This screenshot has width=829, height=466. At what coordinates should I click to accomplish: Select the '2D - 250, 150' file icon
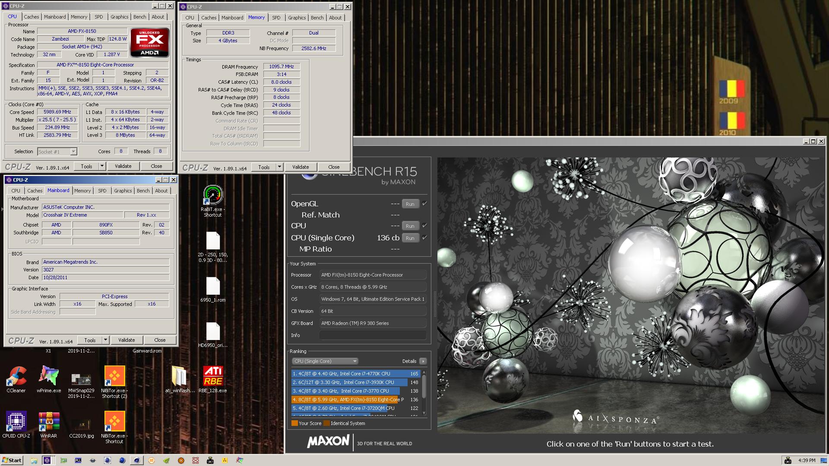[213, 247]
